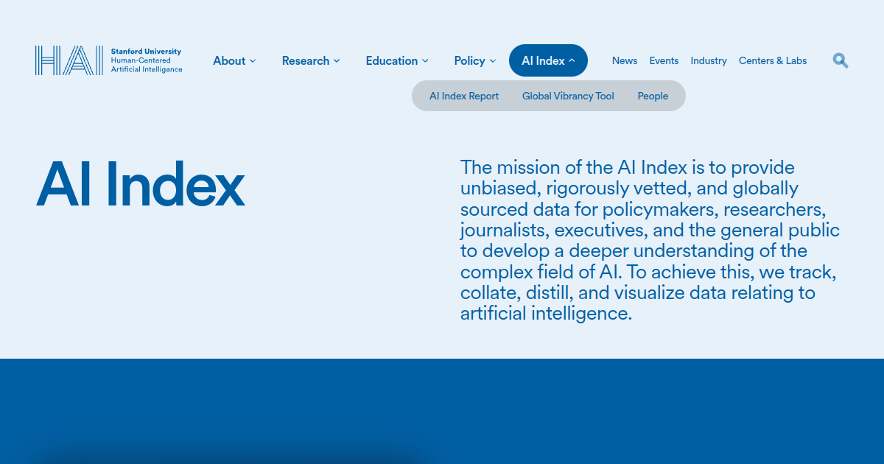The width and height of the screenshot is (884, 464).
Task: Collapse the AI Index dropdown
Action: point(548,60)
